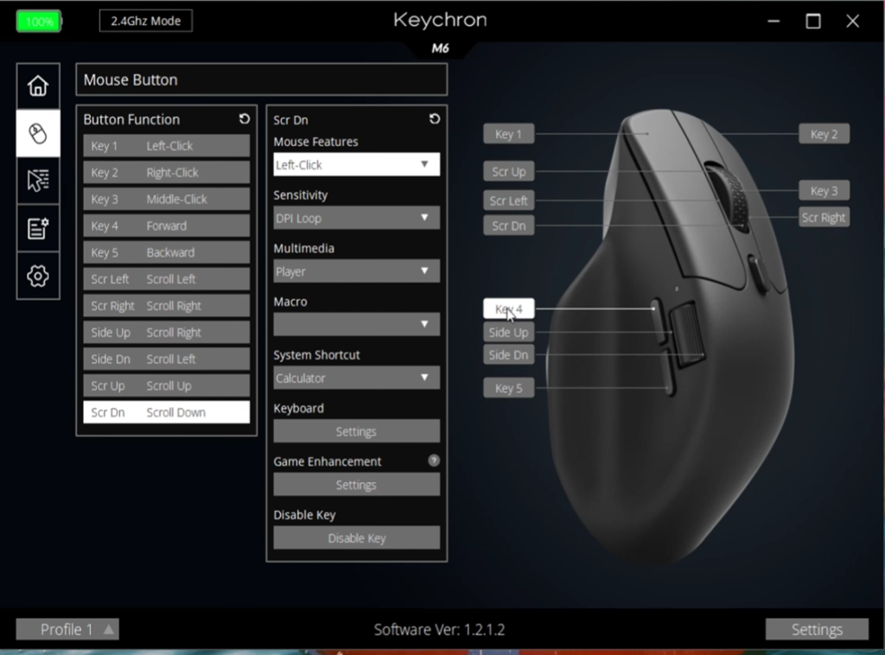The width and height of the screenshot is (885, 655).
Task: Click Key 3 label on diagram
Action: 824,191
